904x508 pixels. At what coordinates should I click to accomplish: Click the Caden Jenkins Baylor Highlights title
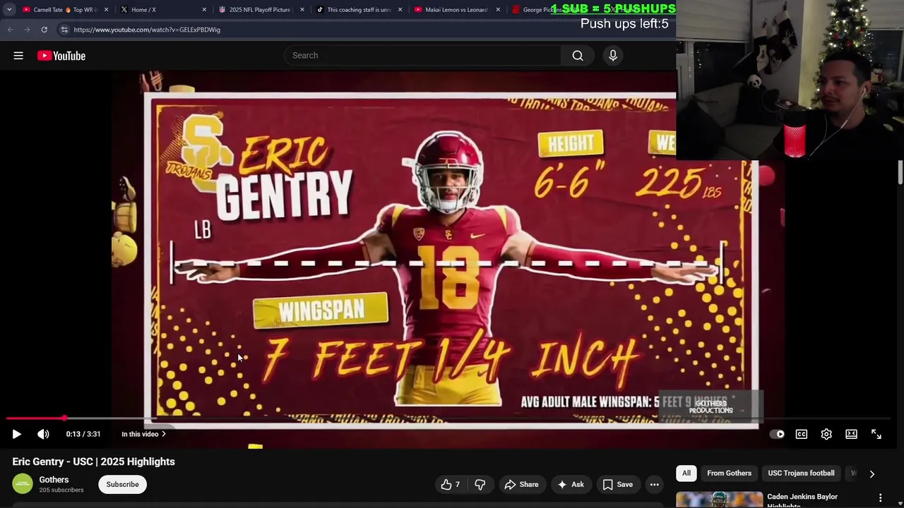click(802, 500)
